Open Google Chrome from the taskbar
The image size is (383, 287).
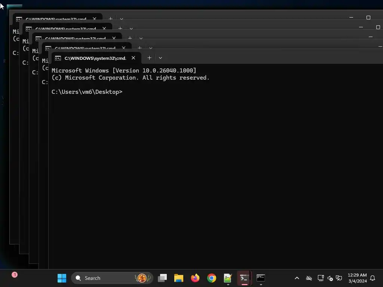point(212,278)
